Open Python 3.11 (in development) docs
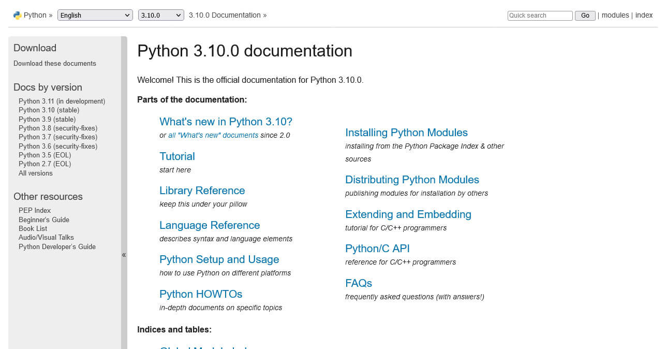666x349 pixels. pyautogui.click(x=62, y=101)
